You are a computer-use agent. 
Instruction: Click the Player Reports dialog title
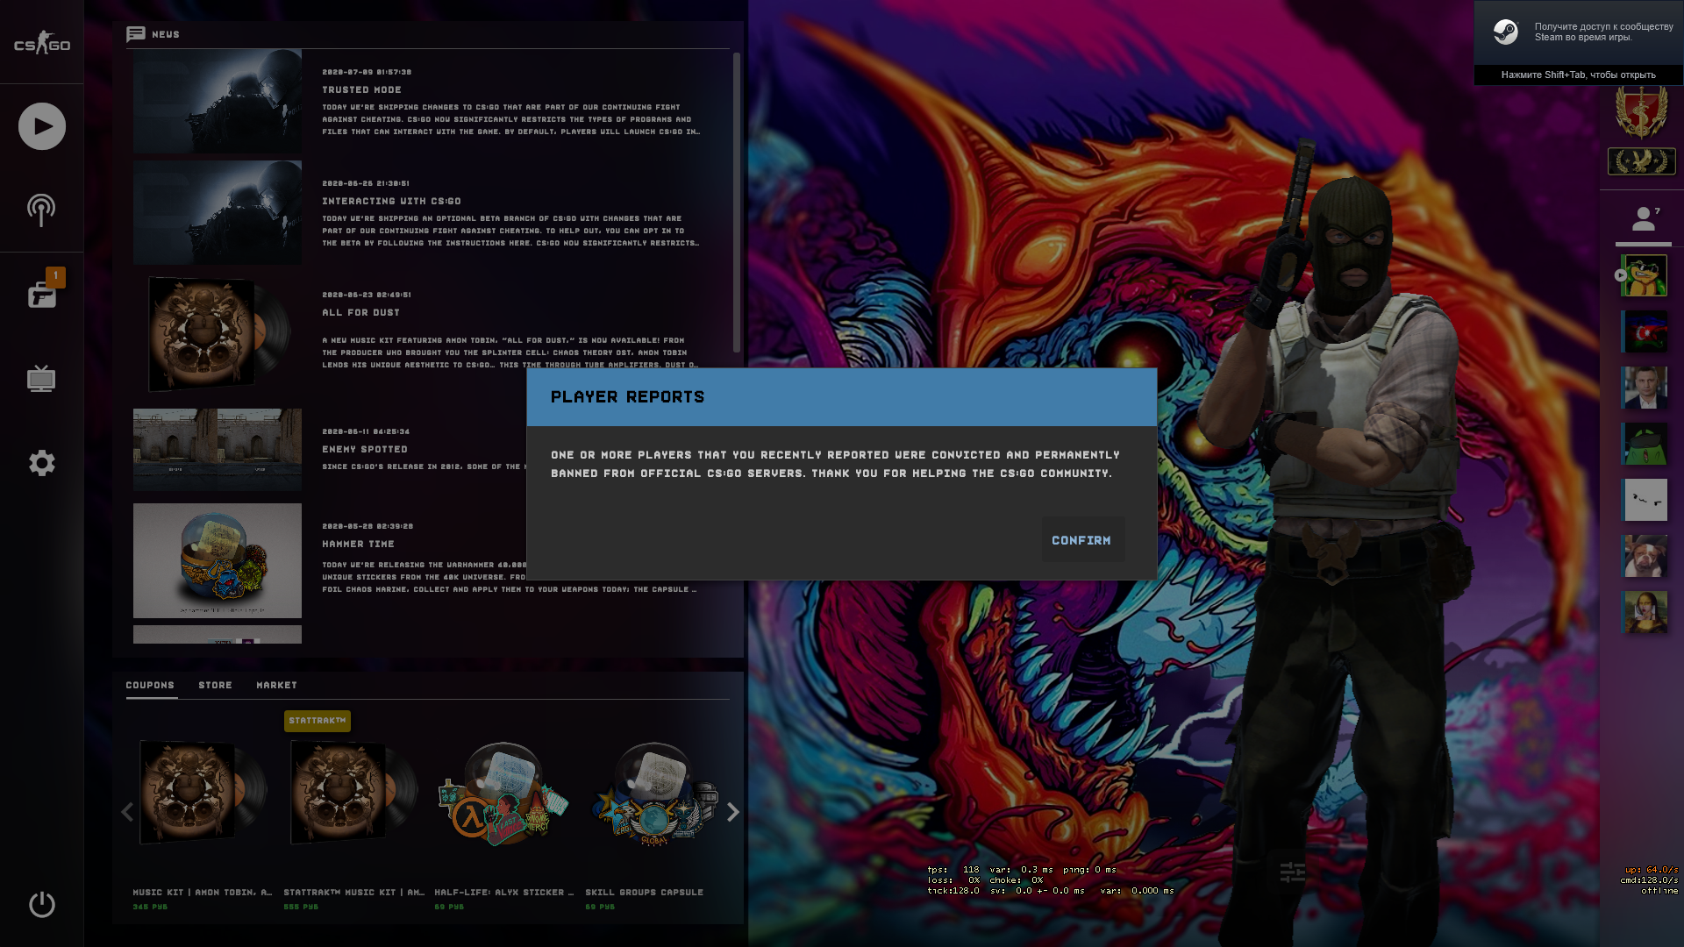click(x=627, y=397)
